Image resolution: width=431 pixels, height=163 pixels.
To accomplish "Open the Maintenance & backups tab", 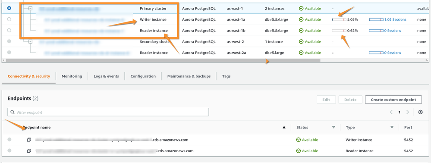I will 189,76.
